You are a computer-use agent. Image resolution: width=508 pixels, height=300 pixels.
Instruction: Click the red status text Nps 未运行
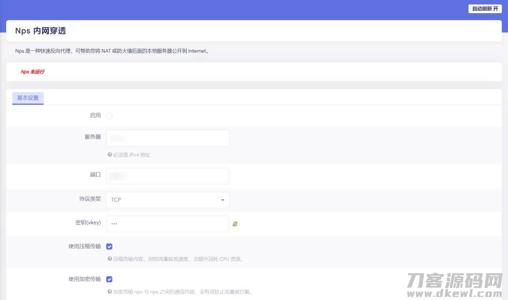tap(32, 72)
